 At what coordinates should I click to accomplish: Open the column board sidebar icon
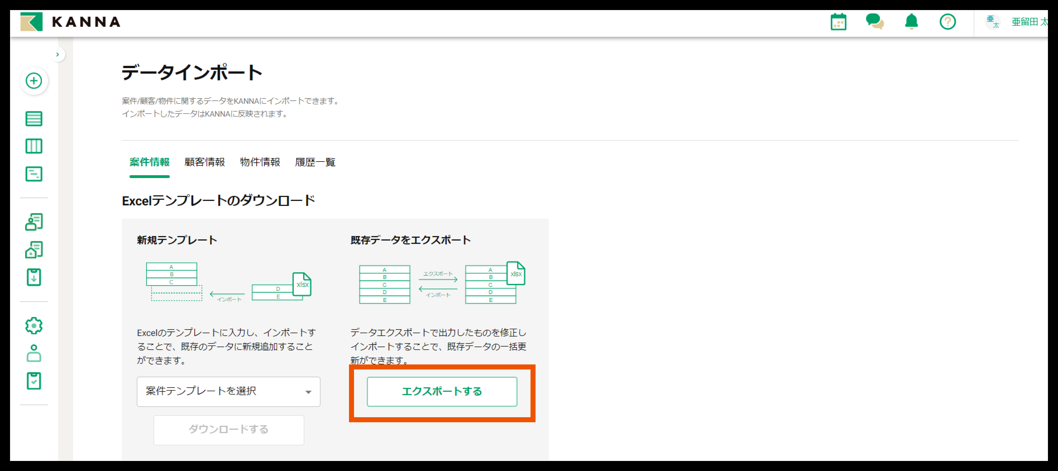(34, 146)
